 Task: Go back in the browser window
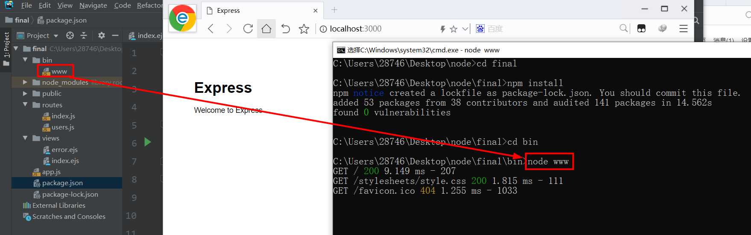coord(211,29)
